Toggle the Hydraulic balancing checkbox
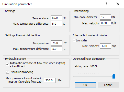 [7, 72]
